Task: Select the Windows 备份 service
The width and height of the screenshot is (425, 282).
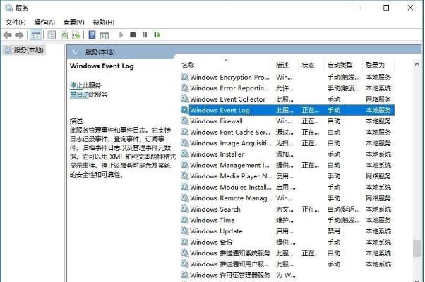Action: pos(287,243)
